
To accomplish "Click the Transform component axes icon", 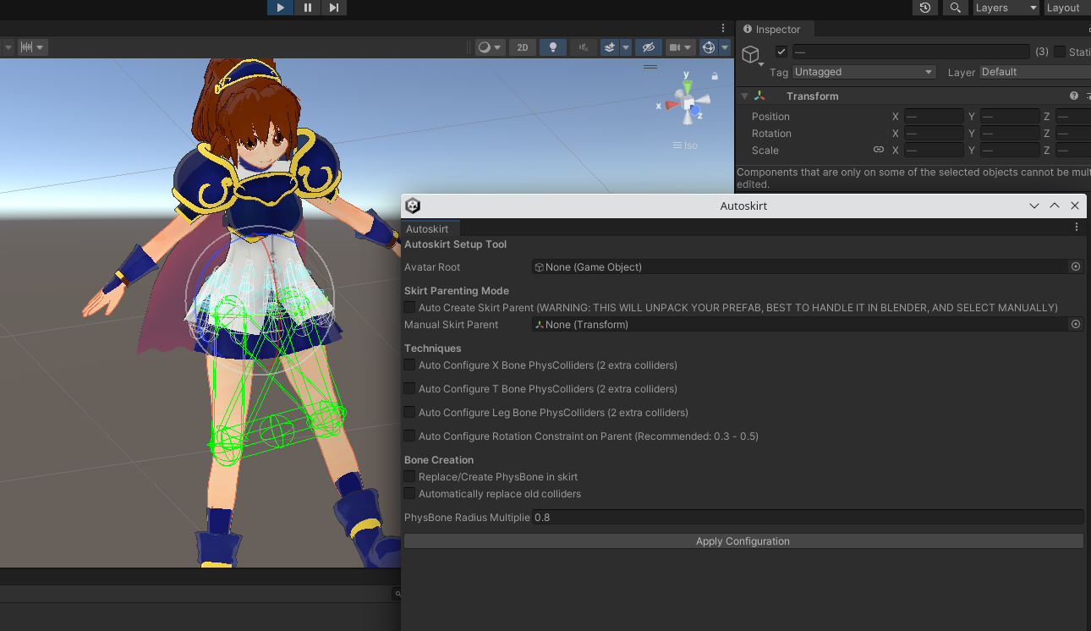I will click(759, 96).
